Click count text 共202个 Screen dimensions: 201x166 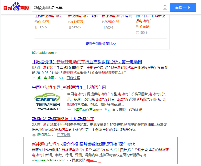(108, 28)
